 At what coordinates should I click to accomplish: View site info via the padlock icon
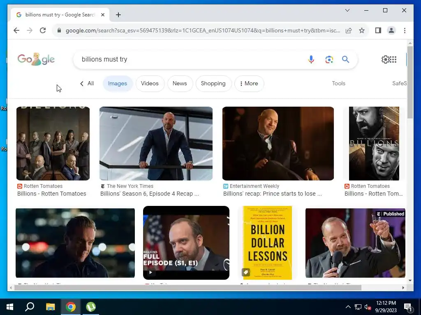[59, 30]
